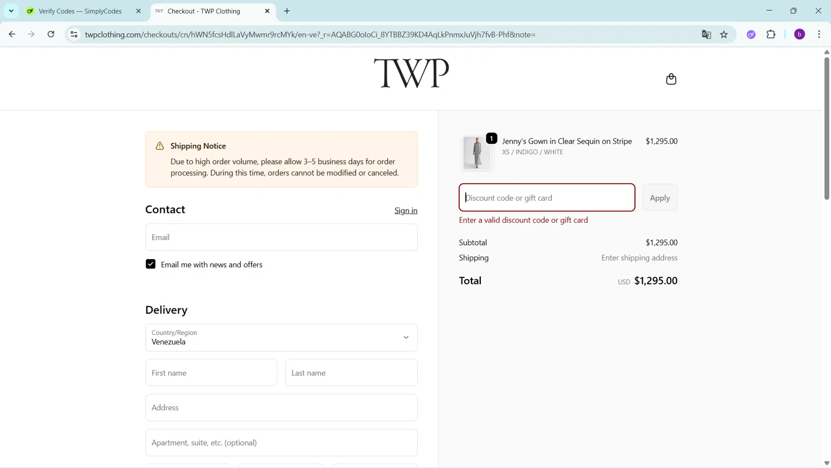This screenshot has height=468, width=831.
Task: Reload the checkout page
Action: pos(51,34)
